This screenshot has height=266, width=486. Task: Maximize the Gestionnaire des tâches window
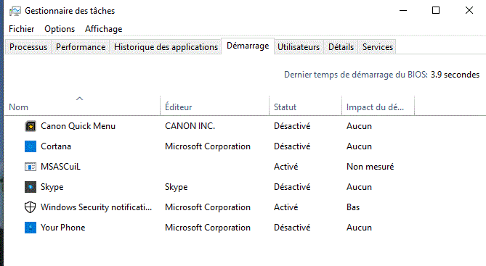436,11
